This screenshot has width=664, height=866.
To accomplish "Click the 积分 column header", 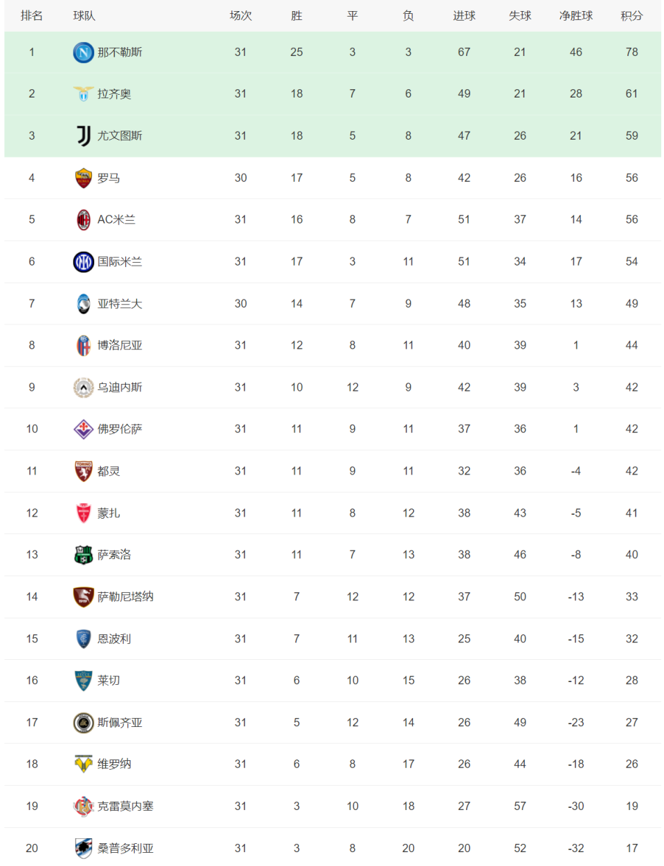I will tap(631, 16).
